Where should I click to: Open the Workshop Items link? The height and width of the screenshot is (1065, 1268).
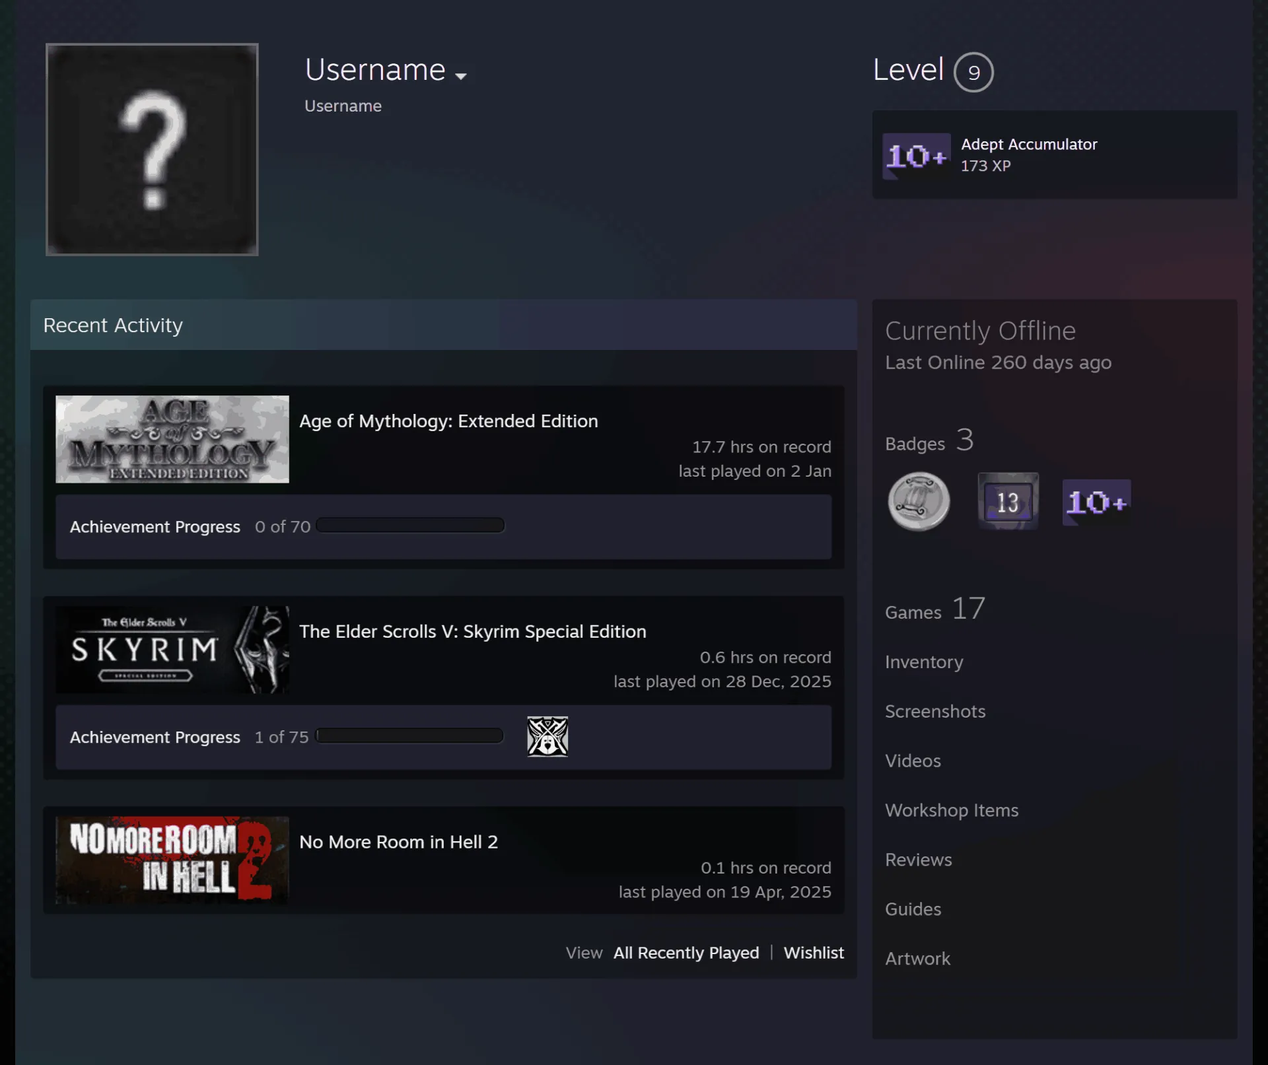pyautogui.click(x=952, y=810)
